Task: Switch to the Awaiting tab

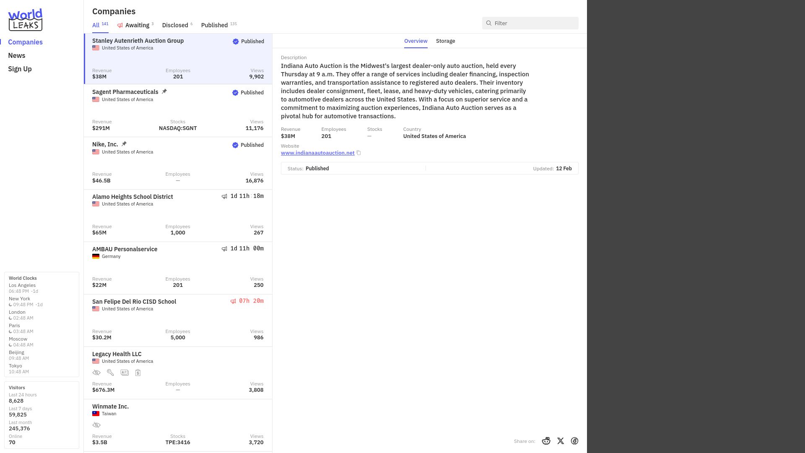Action: [135, 25]
